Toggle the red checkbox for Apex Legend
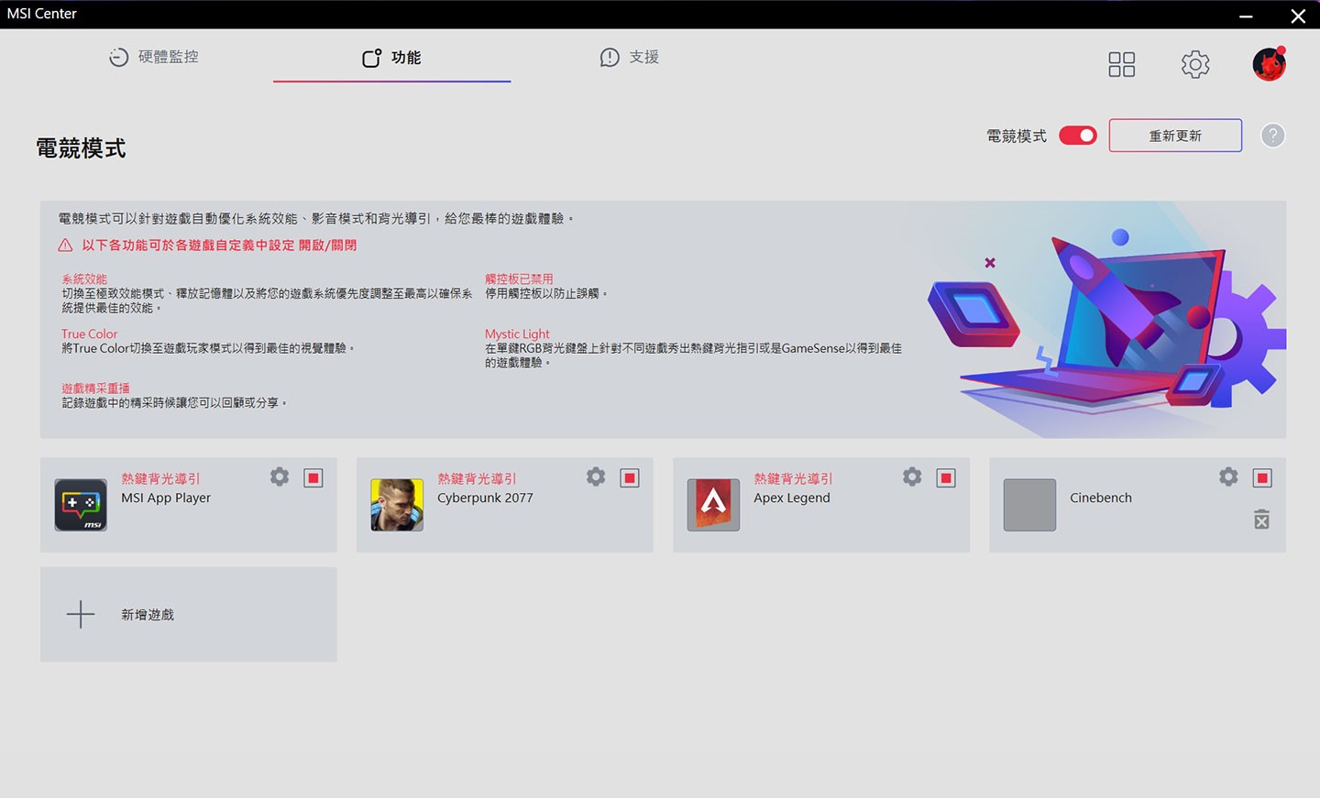 tap(946, 477)
